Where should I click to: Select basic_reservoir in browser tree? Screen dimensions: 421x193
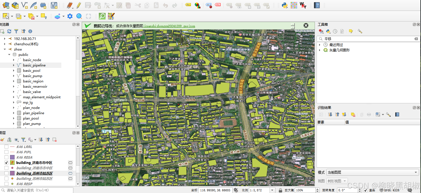tap(35, 86)
